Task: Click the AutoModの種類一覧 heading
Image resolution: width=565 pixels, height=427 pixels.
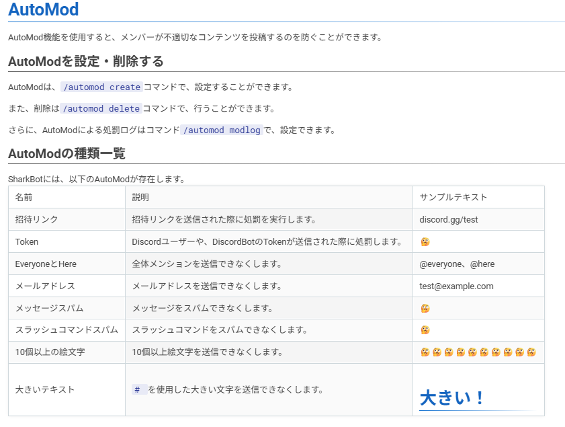Action: pos(67,153)
